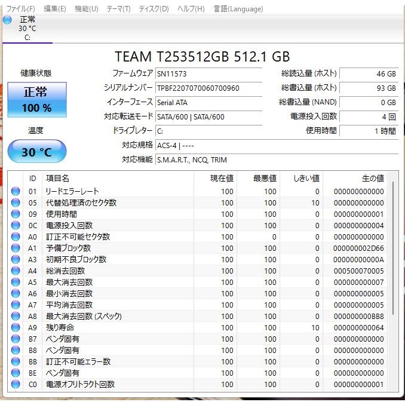Click status orb for BB 訂正不可能エラー数
Image resolution: width=405 pixels, height=405 pixels.
(x=16, y=361)
